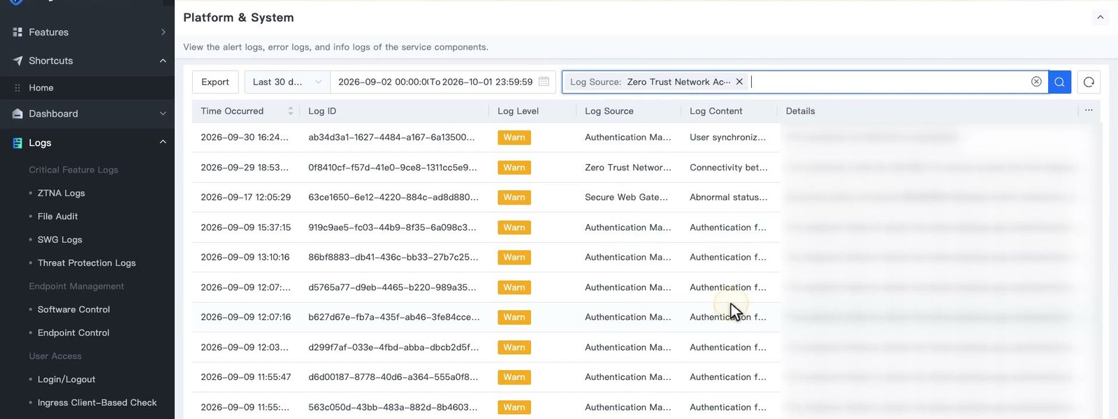
Task: Clear the search box with circled X
Action: click(x=1036, y=82)
